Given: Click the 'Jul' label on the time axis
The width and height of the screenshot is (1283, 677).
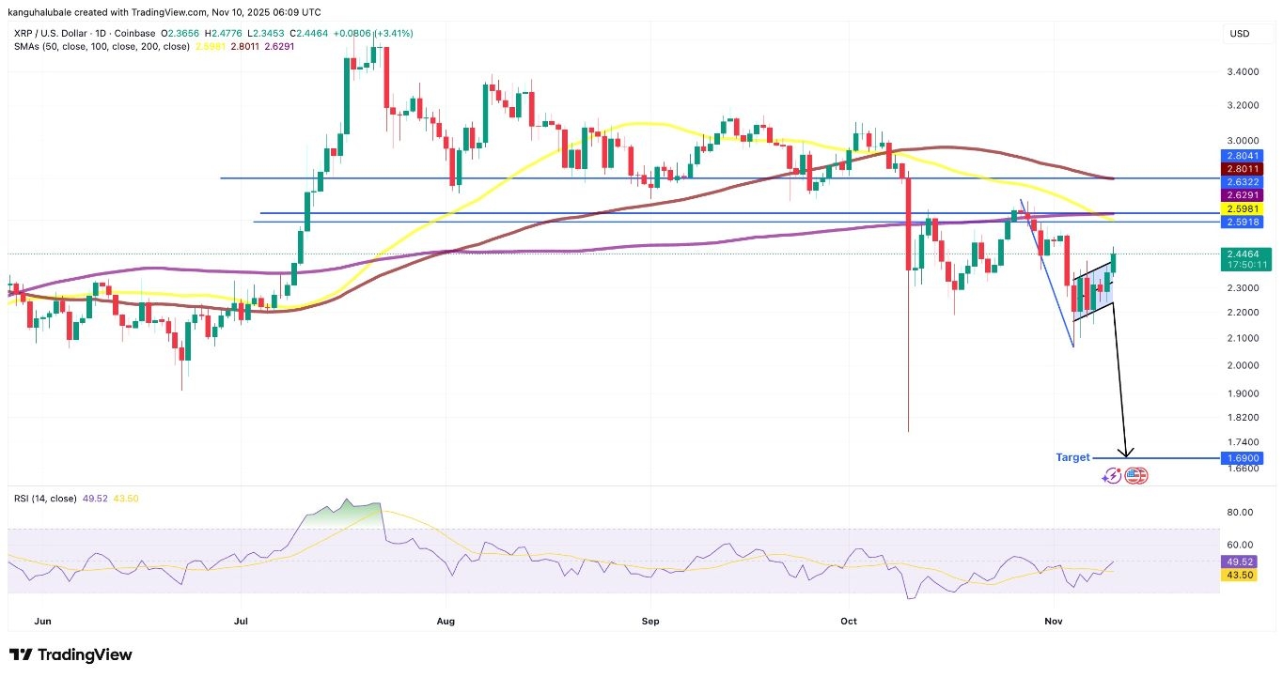Looking at the screenshot, I should 241,621.
